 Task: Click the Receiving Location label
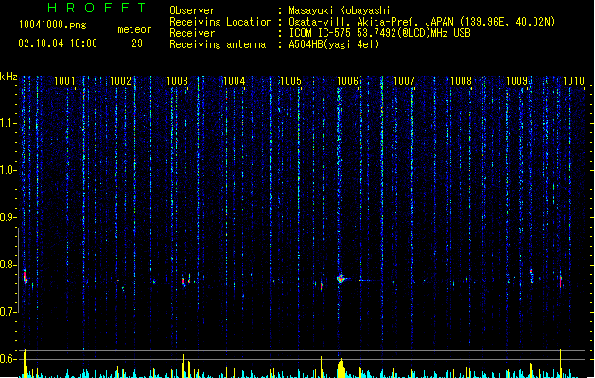point(220,22)
